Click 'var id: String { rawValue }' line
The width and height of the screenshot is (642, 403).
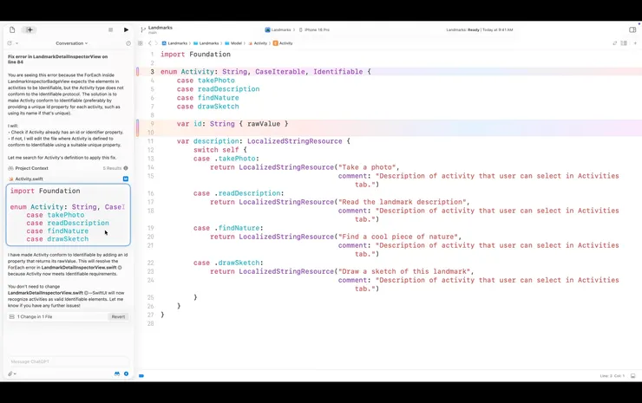(233, 124)
